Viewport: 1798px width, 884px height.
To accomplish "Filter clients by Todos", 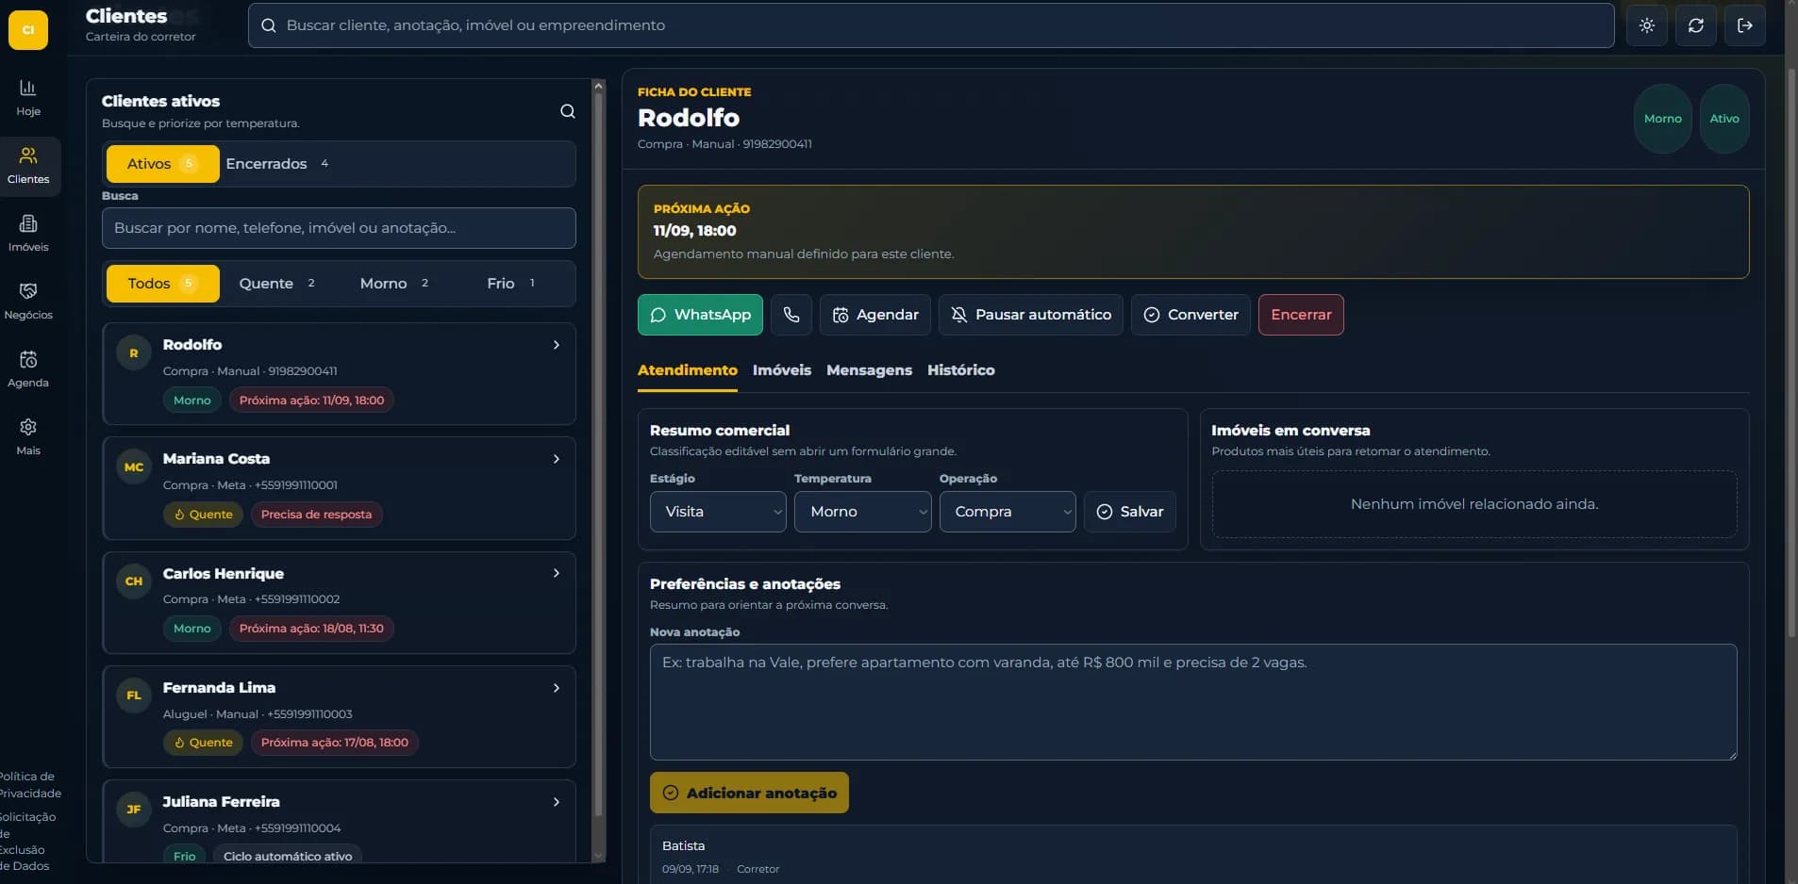I will (x=162, y=284).
